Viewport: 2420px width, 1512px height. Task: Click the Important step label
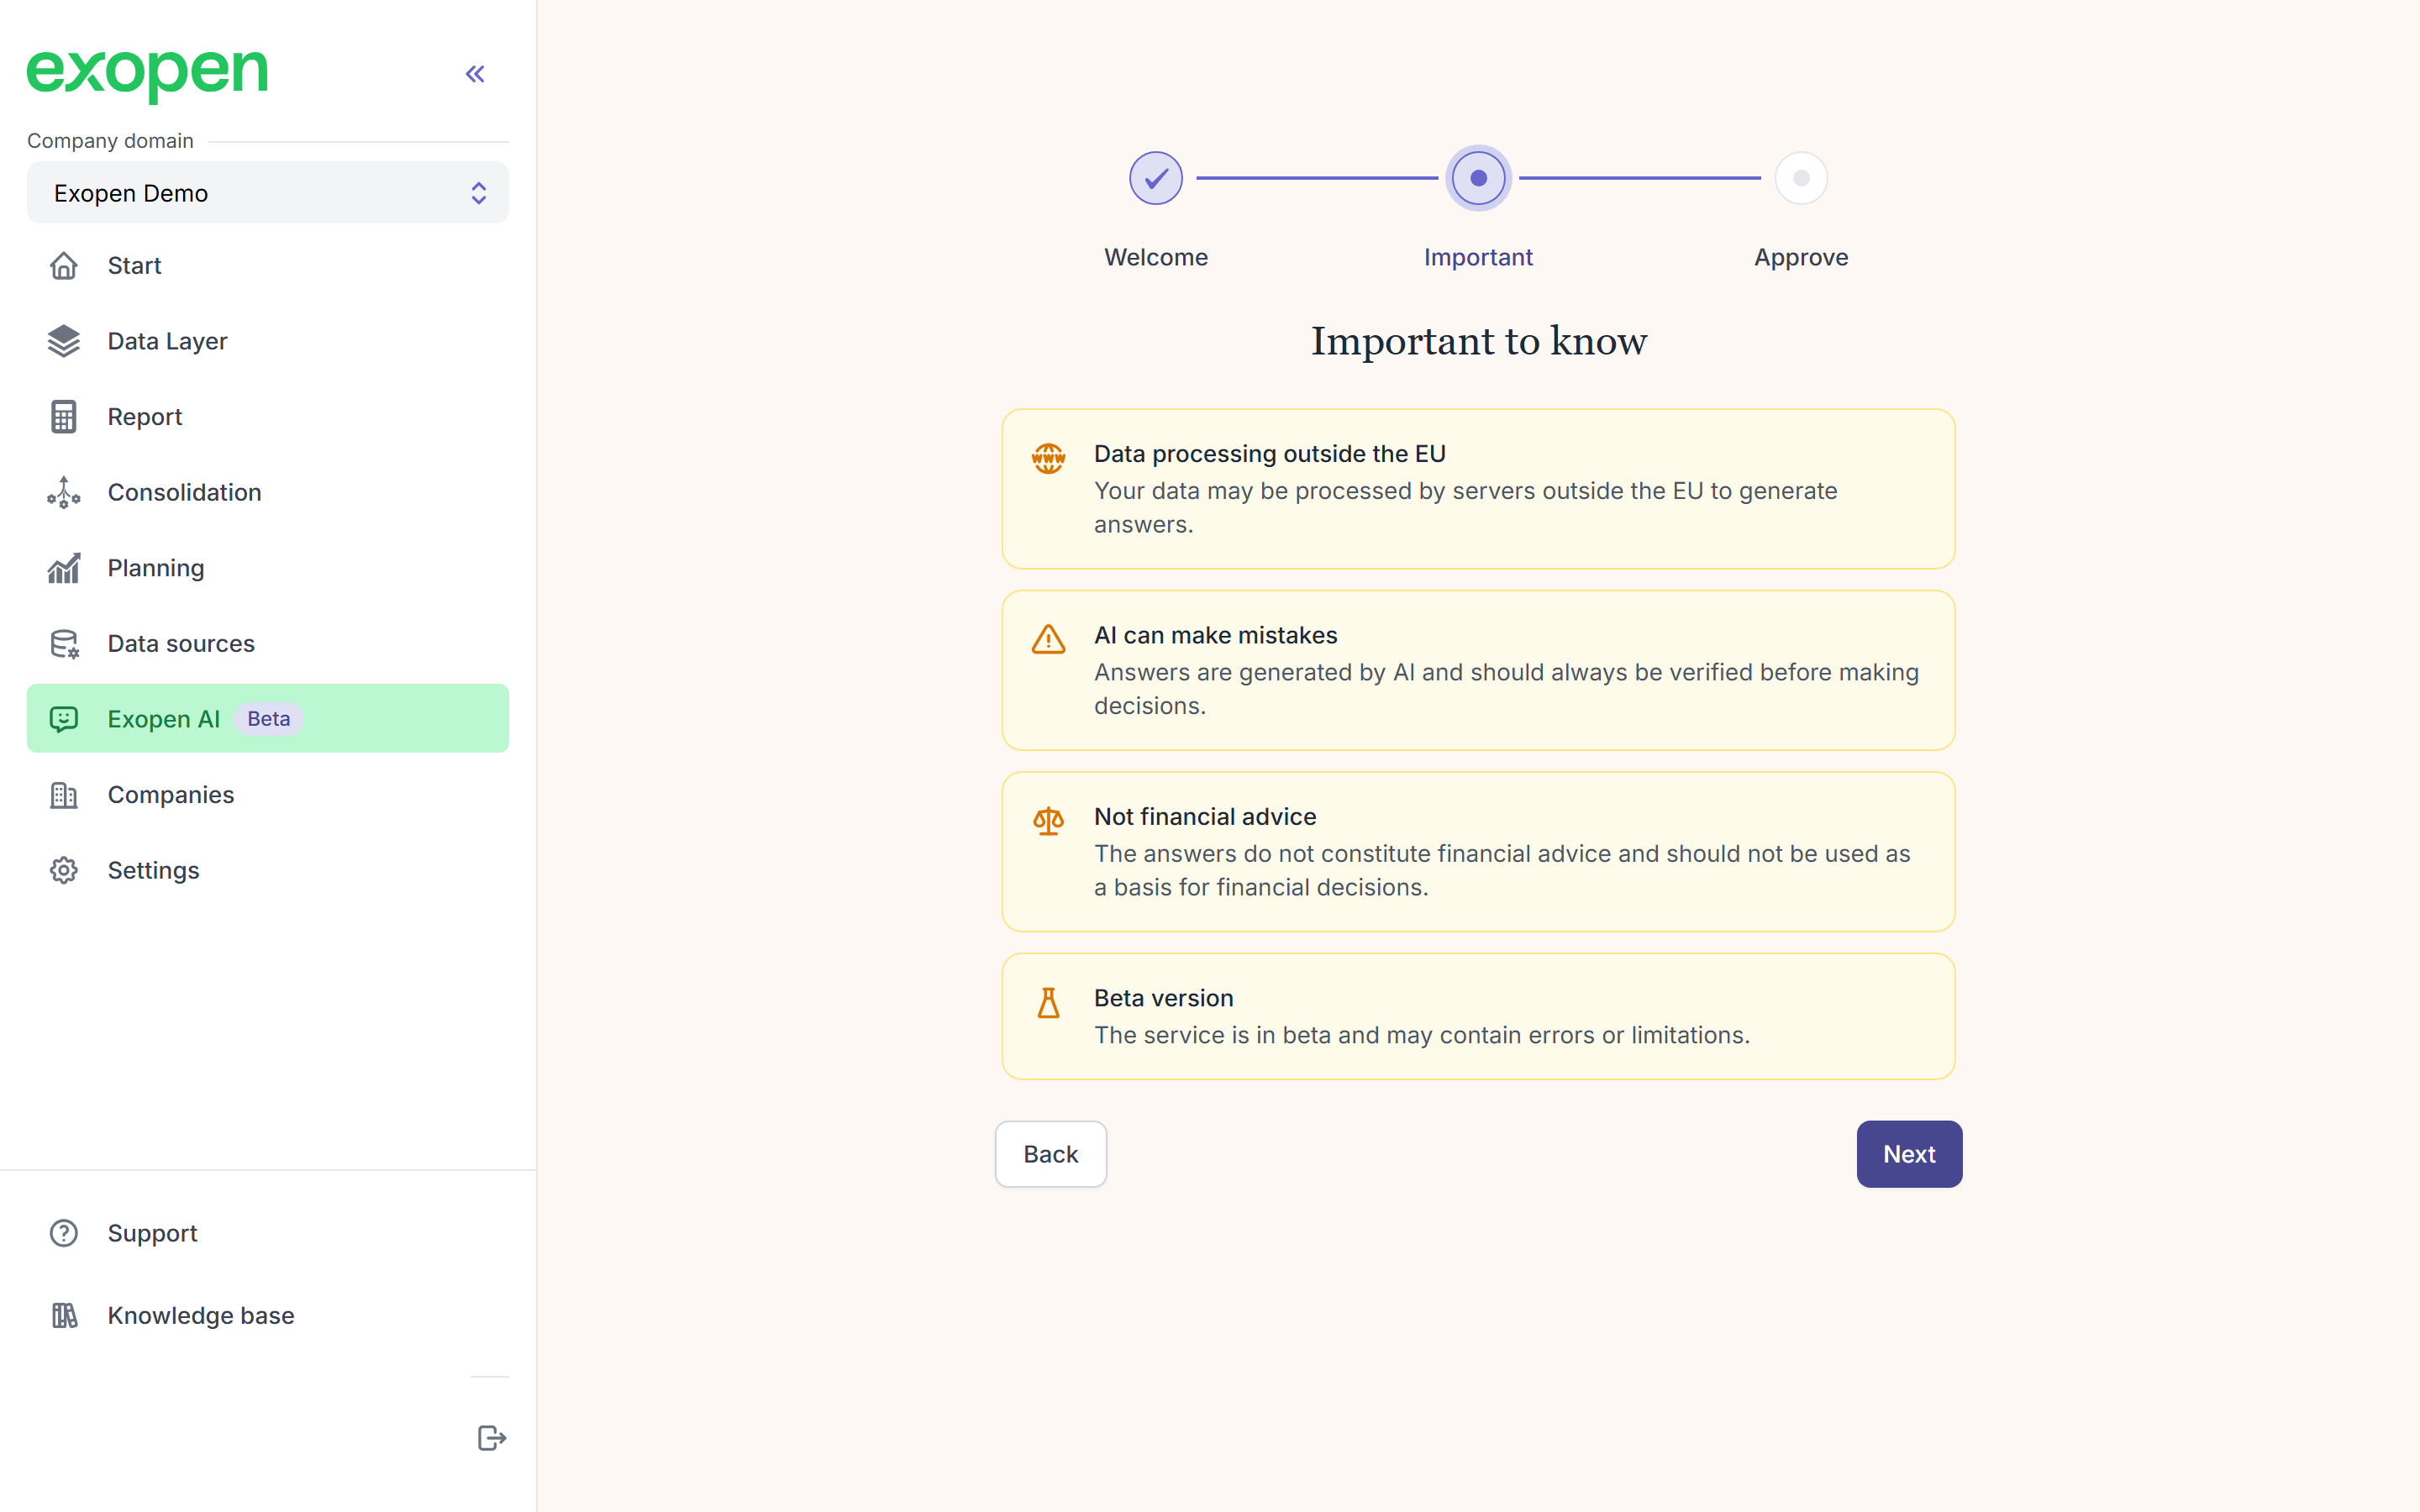[1478, 257]
